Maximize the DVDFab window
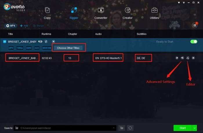The image size is (203, 133). click(193, 2)
